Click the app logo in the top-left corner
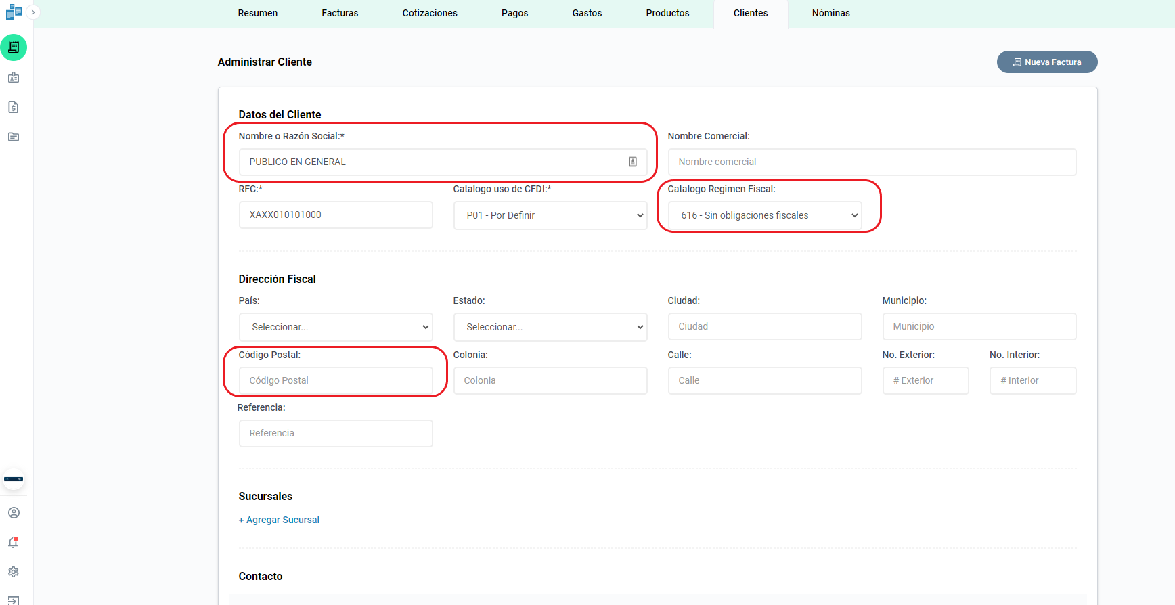Screen dimensions: 1175x605 [14, 12]
